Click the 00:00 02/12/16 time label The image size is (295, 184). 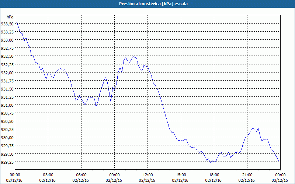[x=14, y=178]
